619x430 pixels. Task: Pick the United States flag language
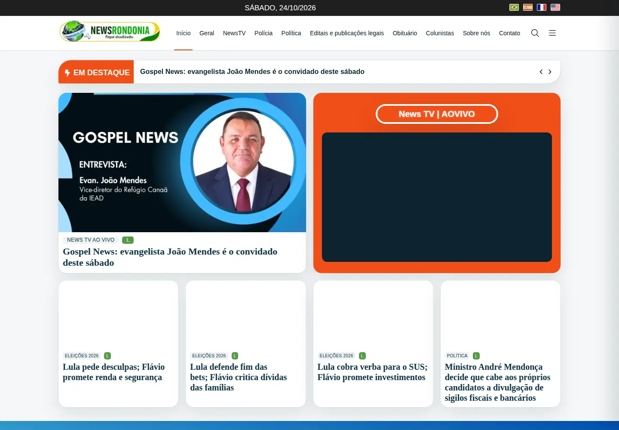[x=555, y=7]
